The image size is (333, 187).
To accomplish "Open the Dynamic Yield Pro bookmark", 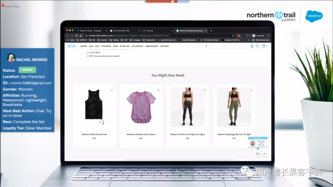I will click(x=231, y=40).
